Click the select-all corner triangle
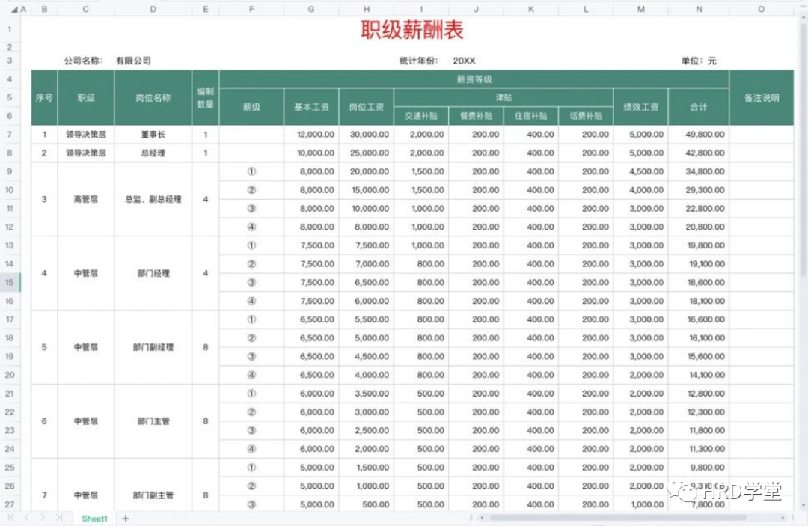808x526 pixels. point(15,10)
